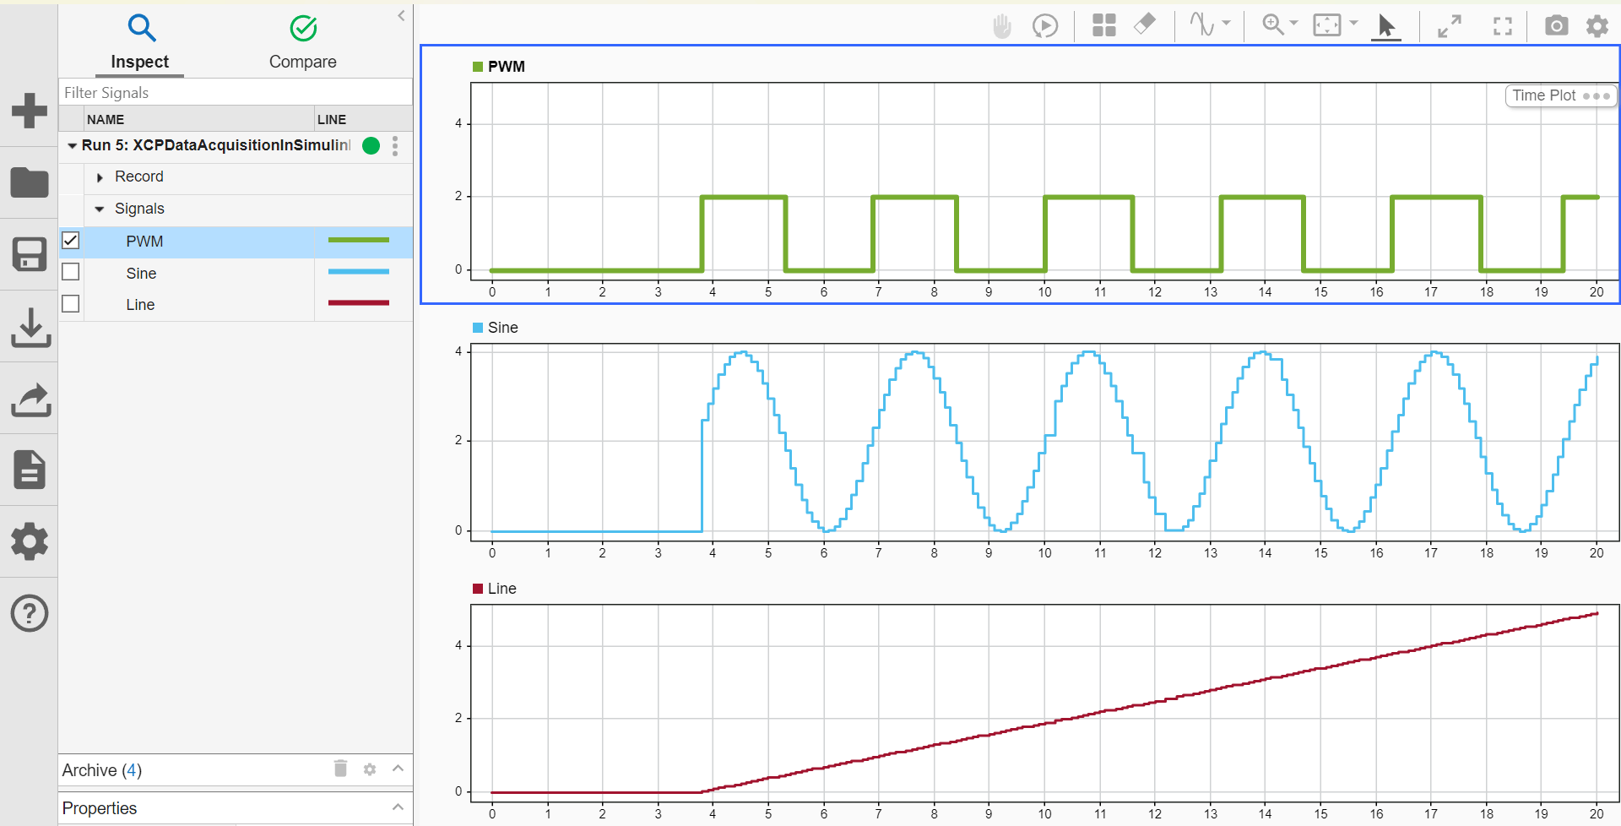Click the Time Plot options button
Viewport: 1621px width, 826px height.
click(1560, 95)
